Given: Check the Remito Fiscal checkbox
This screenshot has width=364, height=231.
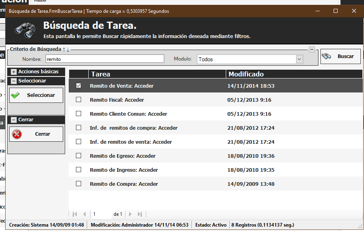Looking at the screenshot, I should click(78, 100).
